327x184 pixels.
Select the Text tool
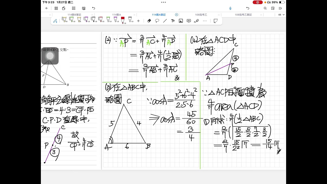(173, 21)
